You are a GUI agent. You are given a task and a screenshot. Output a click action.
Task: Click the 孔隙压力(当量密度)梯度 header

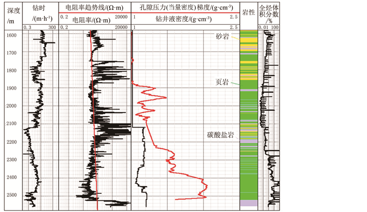point(186,9)
